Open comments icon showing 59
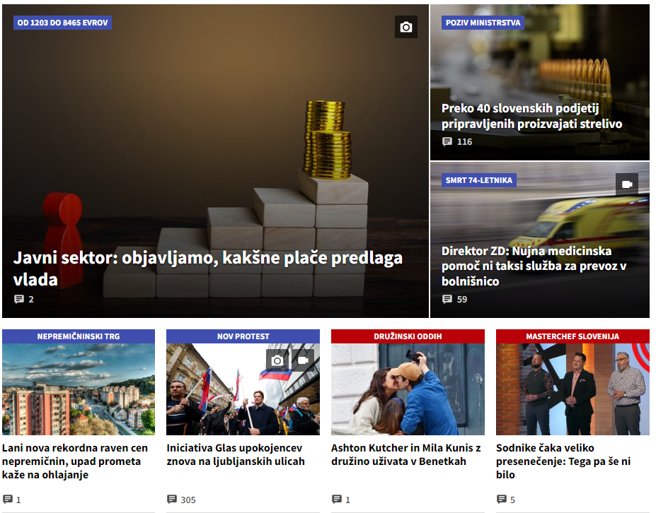The image size is (656, 513). point(447,299)
